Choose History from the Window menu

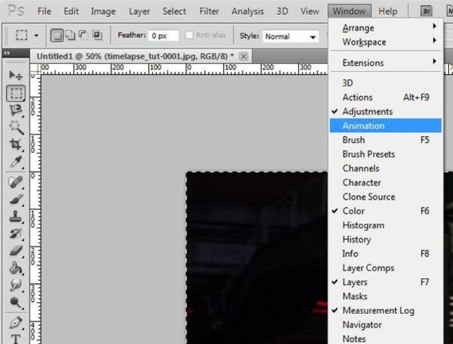coord(386,239)
